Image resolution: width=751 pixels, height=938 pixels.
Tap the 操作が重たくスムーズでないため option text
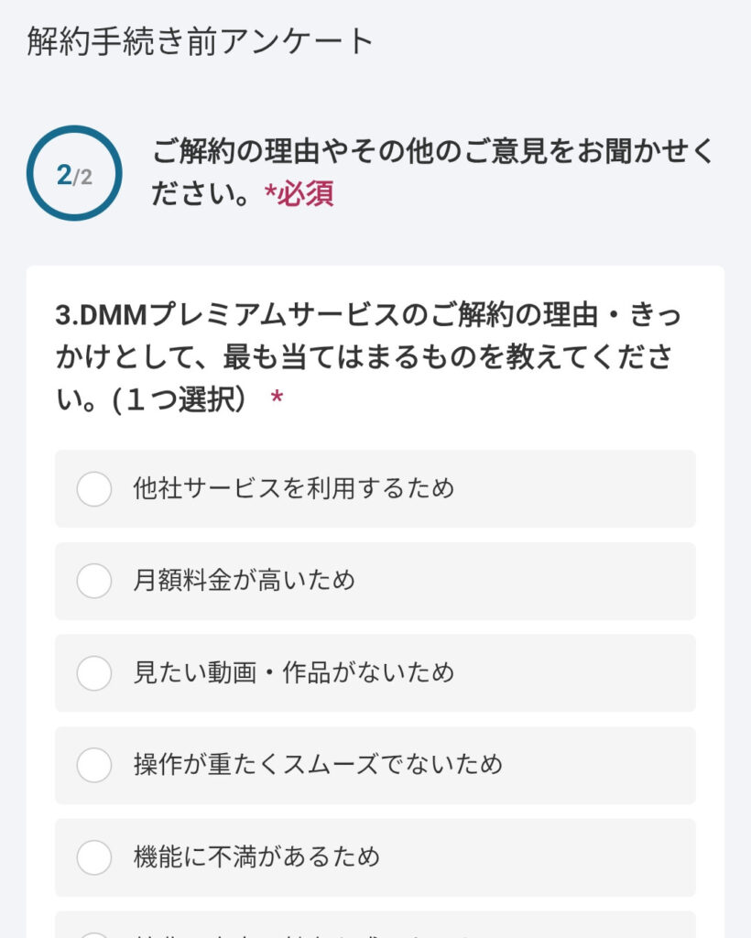click(318, 765)
